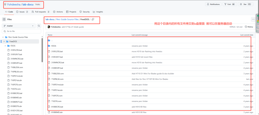The width and height of the screenshot is (259, 115).
Task: Open commit History
Action: click(249, 27)
